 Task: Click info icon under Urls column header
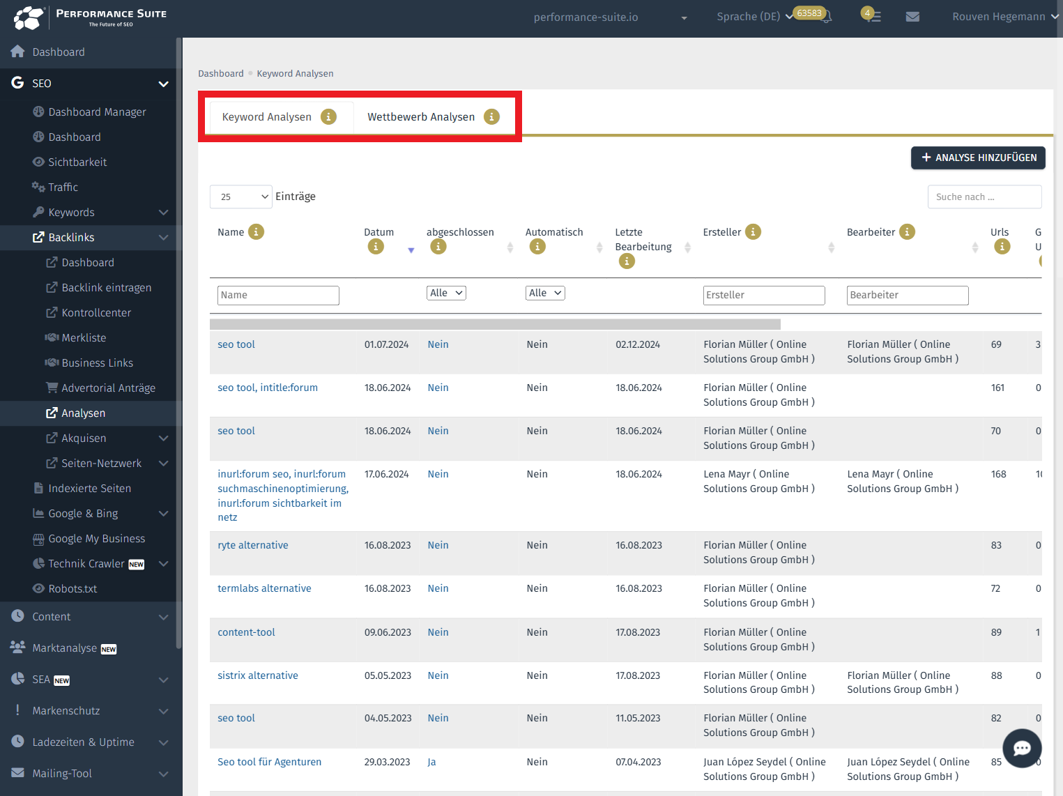pos(1002,247)
